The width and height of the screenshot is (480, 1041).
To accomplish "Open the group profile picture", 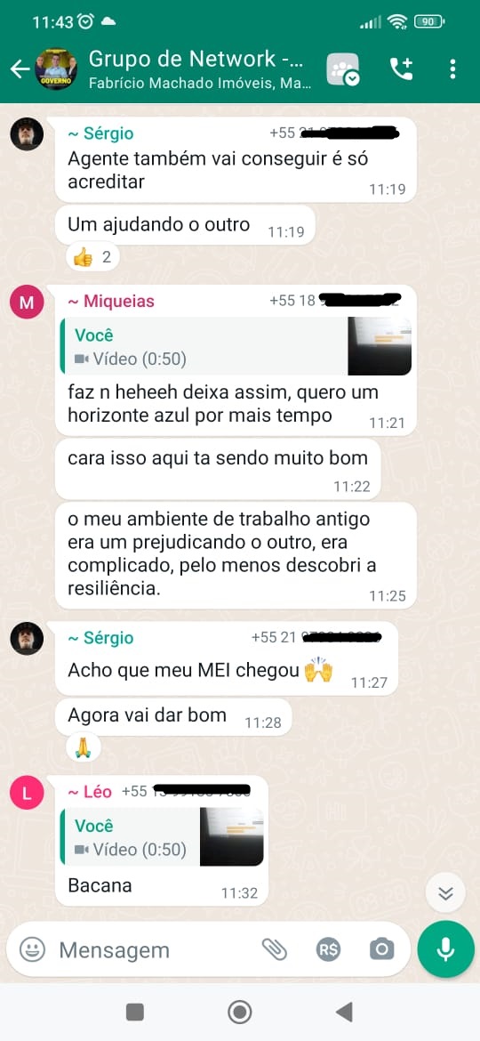I will 56,69.
